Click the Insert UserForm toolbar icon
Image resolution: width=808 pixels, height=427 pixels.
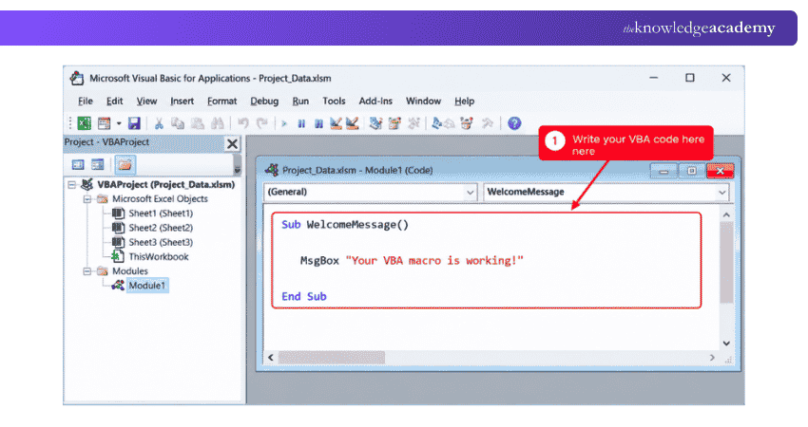coord(105,123)
